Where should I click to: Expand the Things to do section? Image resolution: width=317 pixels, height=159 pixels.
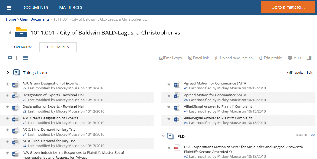click(x=8, y=72)
